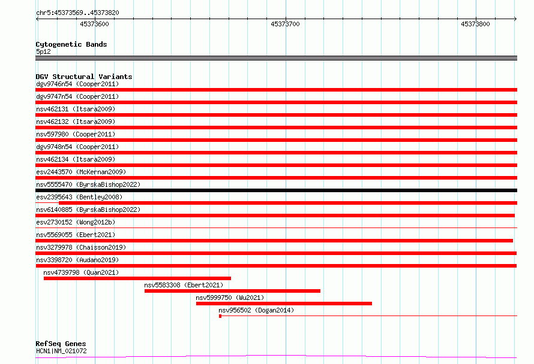Image resolution: width=534 pixels, height=364 pixels.
Task: Open nsv462134 (Itsara2009) variant entry
Action: (76, 159)
